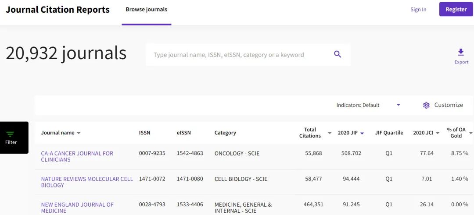Open New England Journal of Medicine
Image resolution: width=474 pixels, height=215 pixels.
(77, 208)
